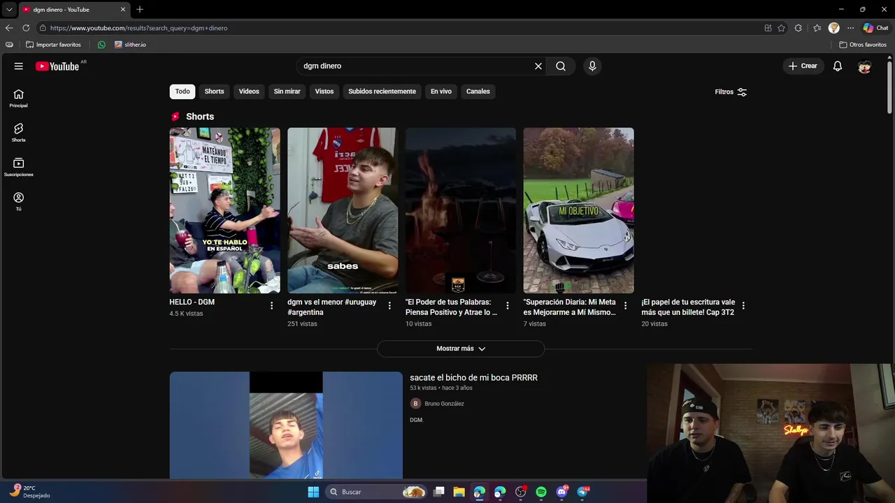Open Telegram from the taskbar
895x503 pixels.
[582, 492]
